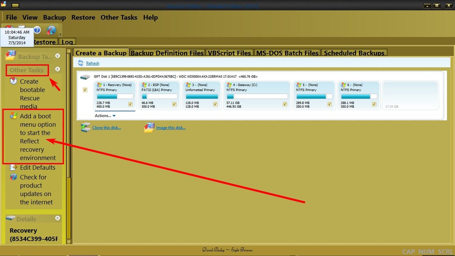Uncheck the partition 5 checkbox (289.8 MB)
Image resolution: width=455 pixels, height=256 pixels.
(x=329, y=104)
